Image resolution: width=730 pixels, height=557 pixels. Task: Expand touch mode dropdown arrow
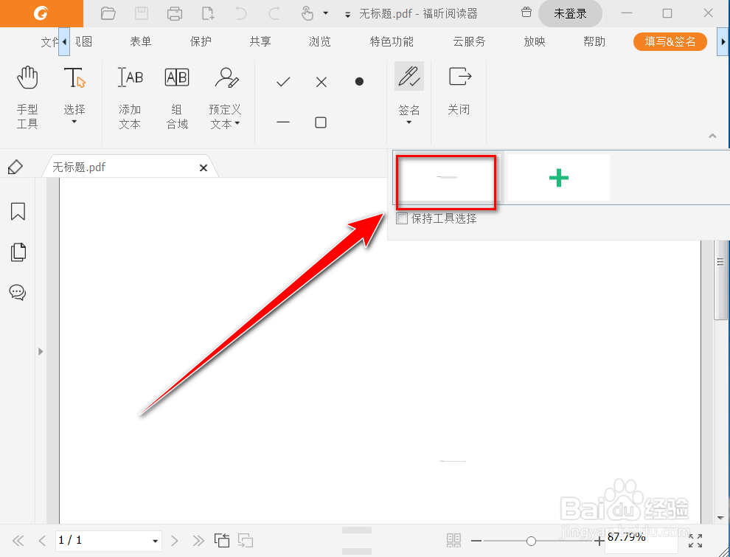pos(325,13)
